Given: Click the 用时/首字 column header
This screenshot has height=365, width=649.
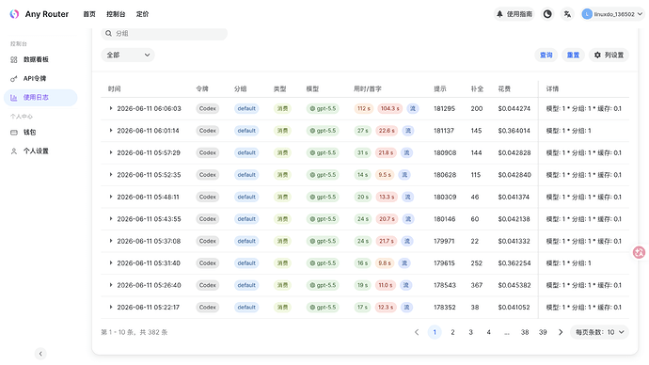Looking at the screenshot, I should click(x=368, y=89).
